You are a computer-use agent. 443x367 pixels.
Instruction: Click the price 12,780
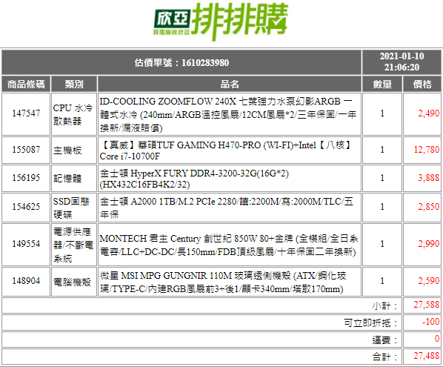(426, 150)
